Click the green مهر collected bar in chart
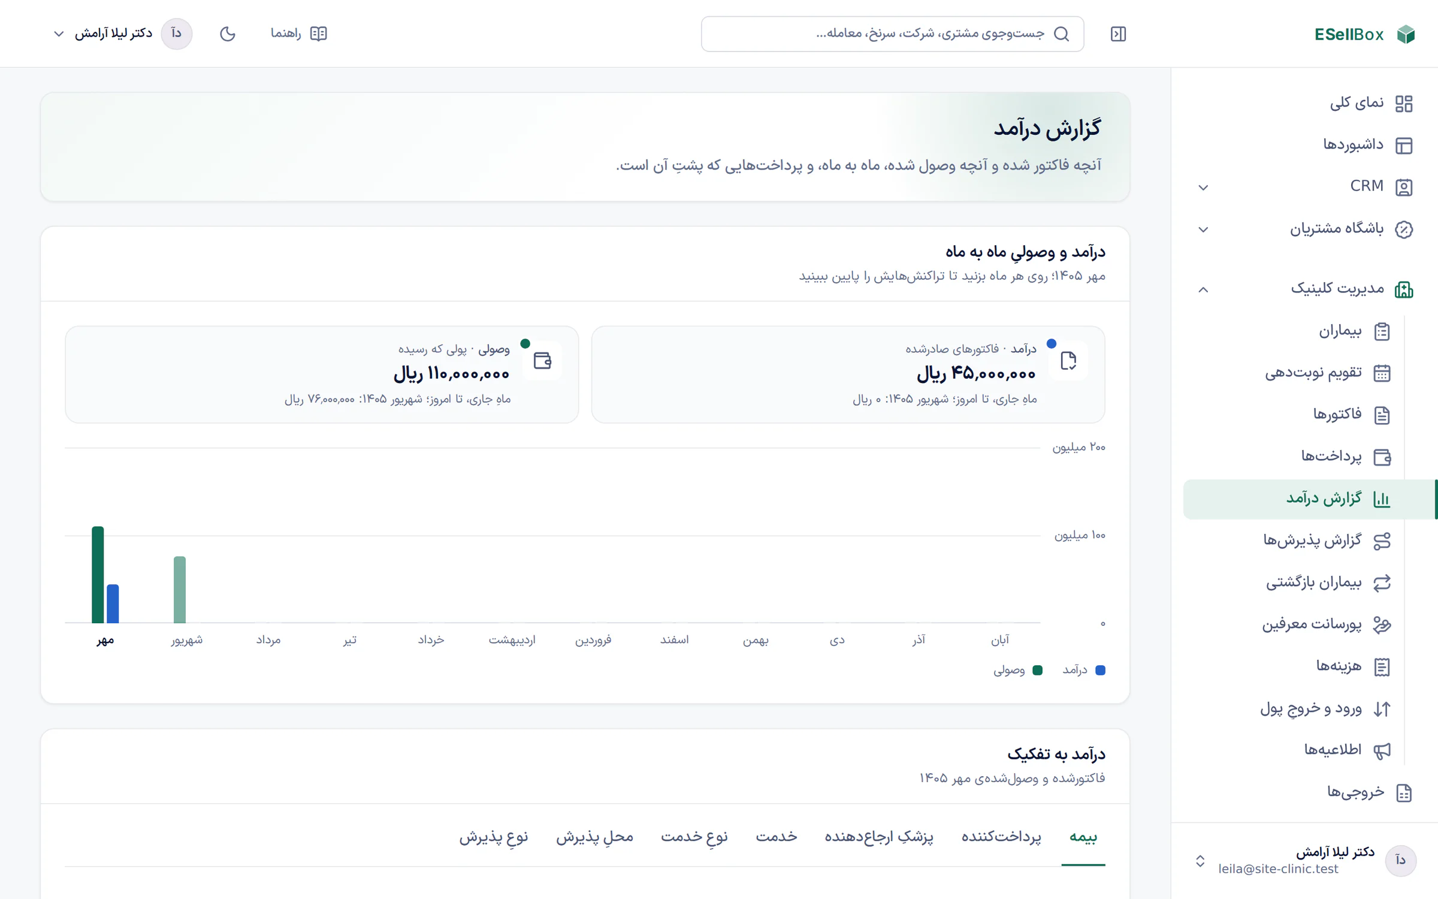1438x899 pixels. [98, 575]
